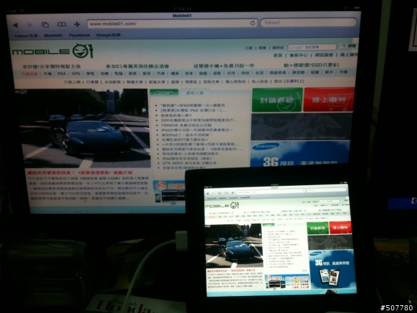417x313 pixels.
Task: Click the green 討論群組 button on the monitor
Action: pyautogui.click(x=277, y=100)
